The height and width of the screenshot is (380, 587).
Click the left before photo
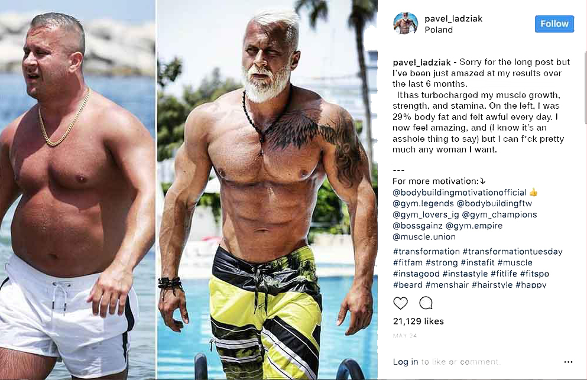click(77, 190)
